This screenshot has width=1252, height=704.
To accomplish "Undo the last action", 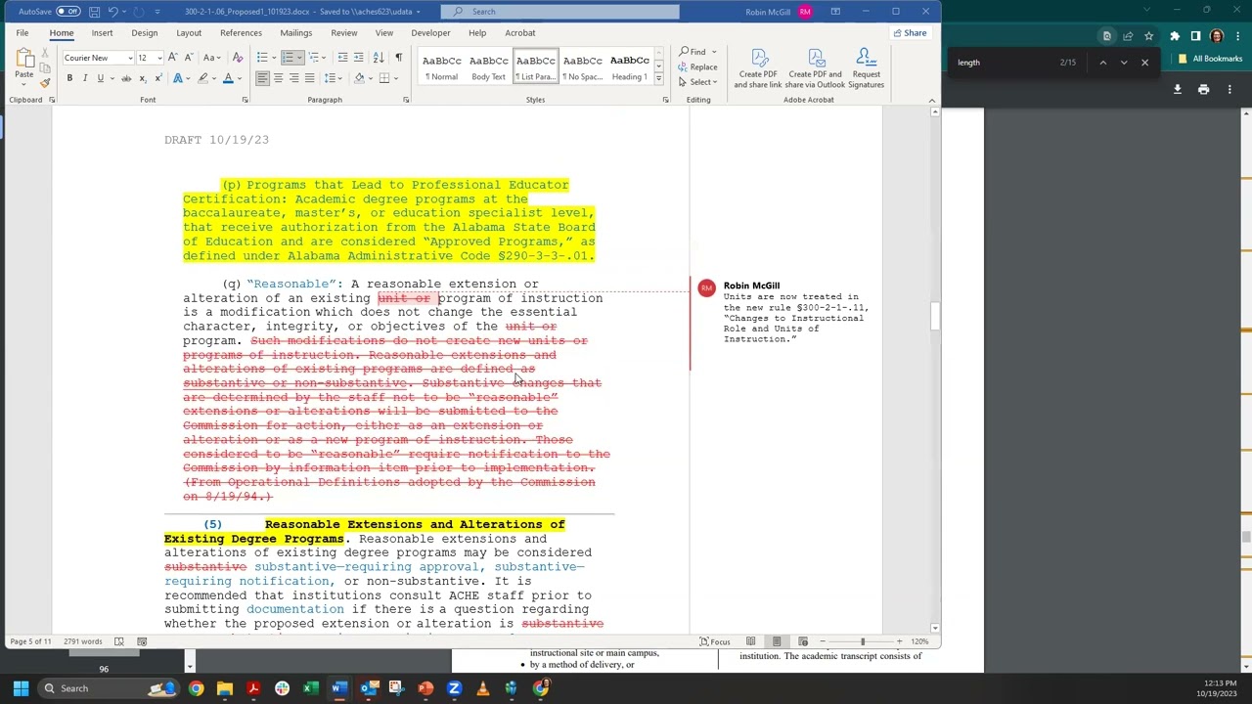I will tap(112, 12).
